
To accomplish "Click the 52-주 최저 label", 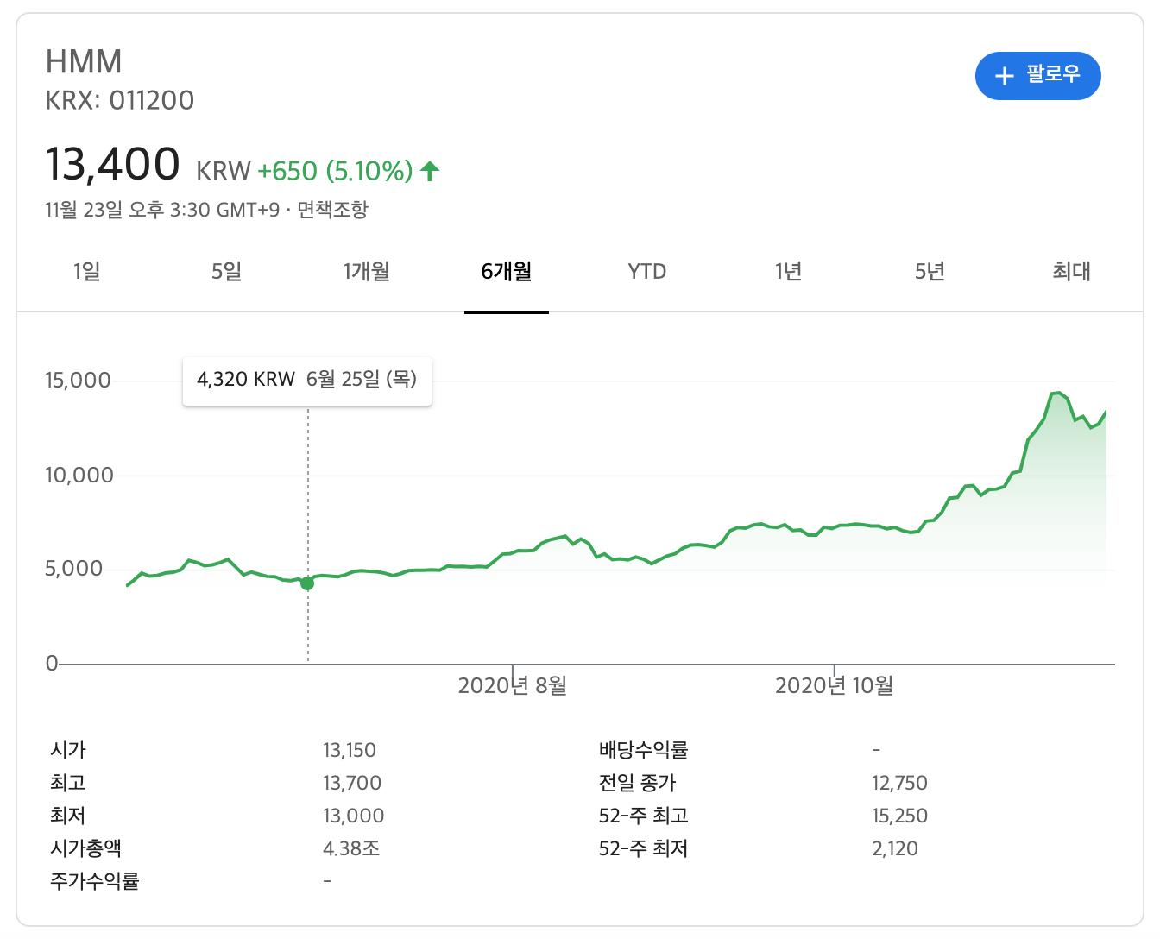I will coord(644,849).
